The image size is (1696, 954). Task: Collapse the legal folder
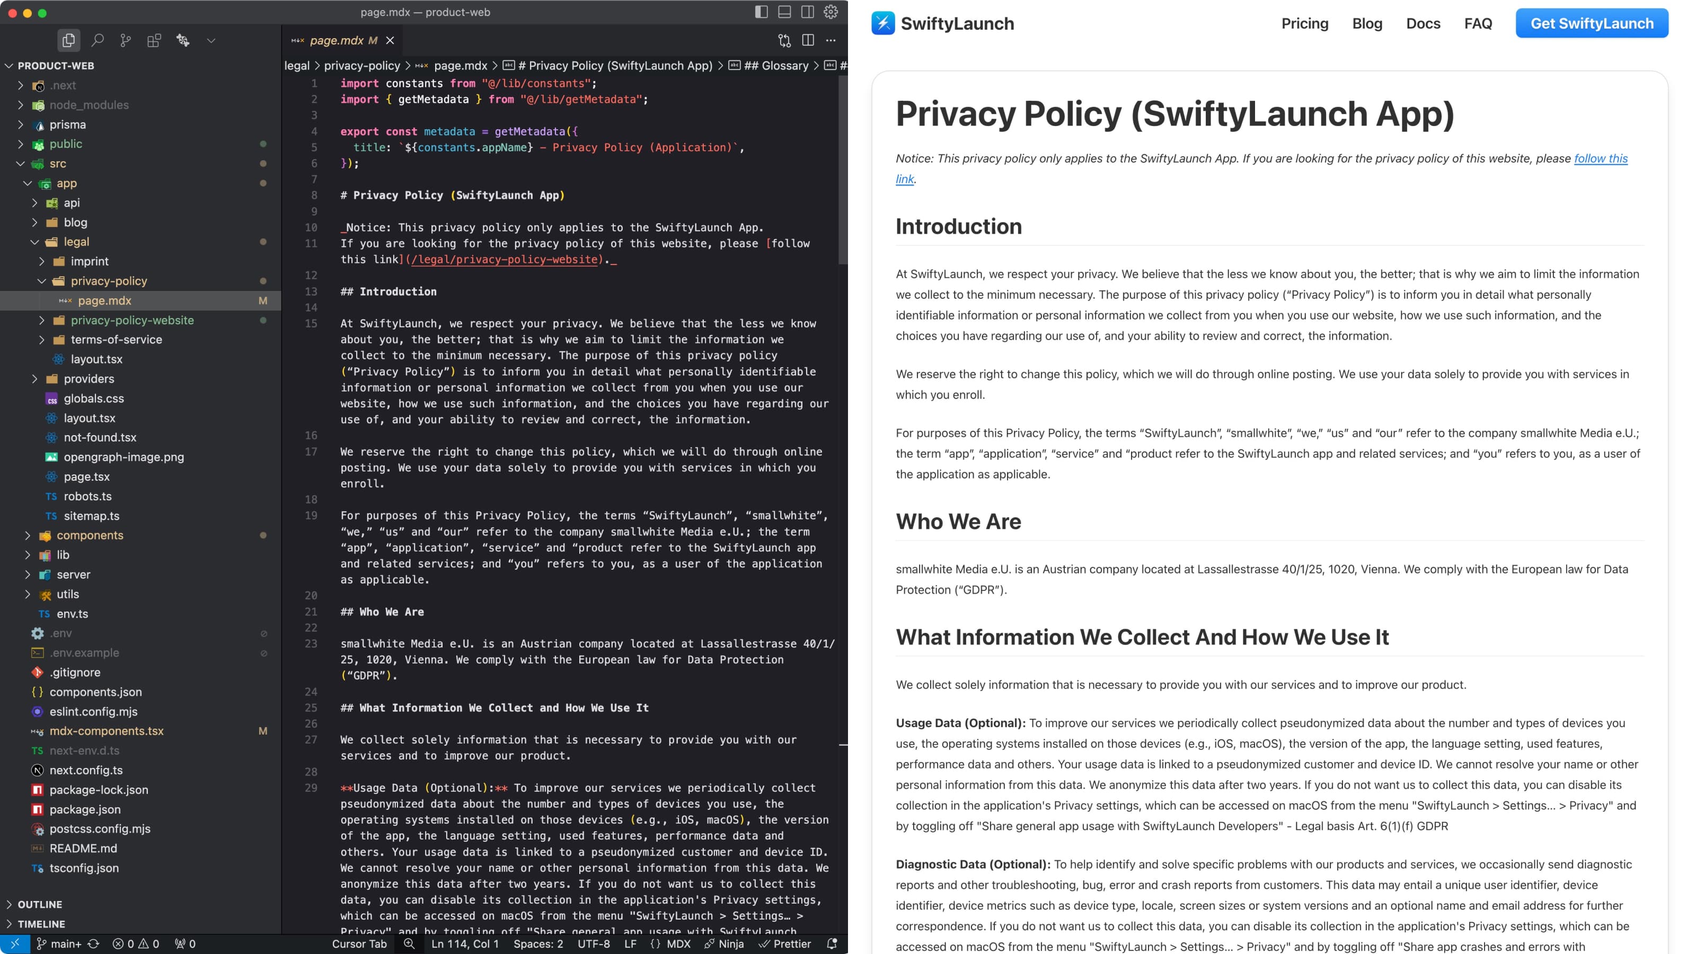coord(76,242)
